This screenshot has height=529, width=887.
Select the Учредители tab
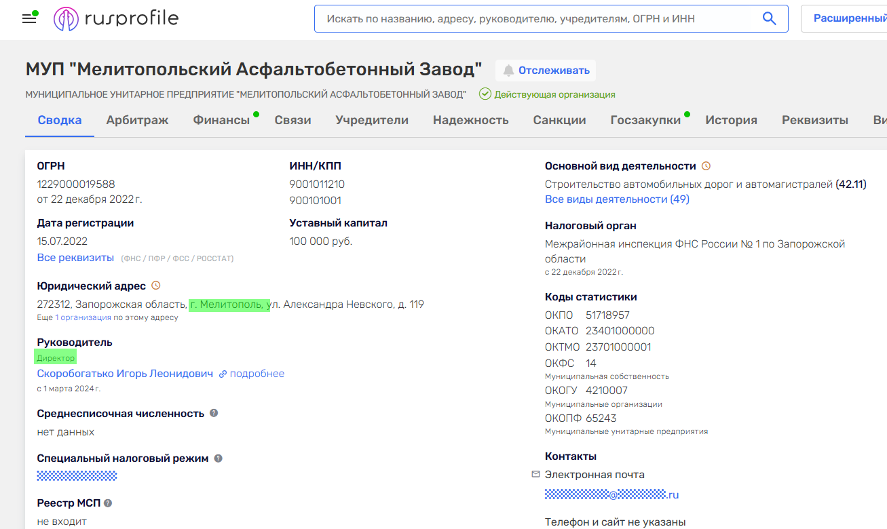point(372,120)
